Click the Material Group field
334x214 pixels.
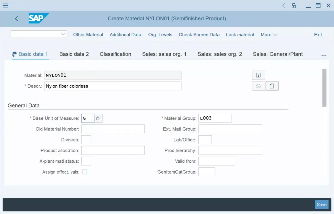point(215,118)
